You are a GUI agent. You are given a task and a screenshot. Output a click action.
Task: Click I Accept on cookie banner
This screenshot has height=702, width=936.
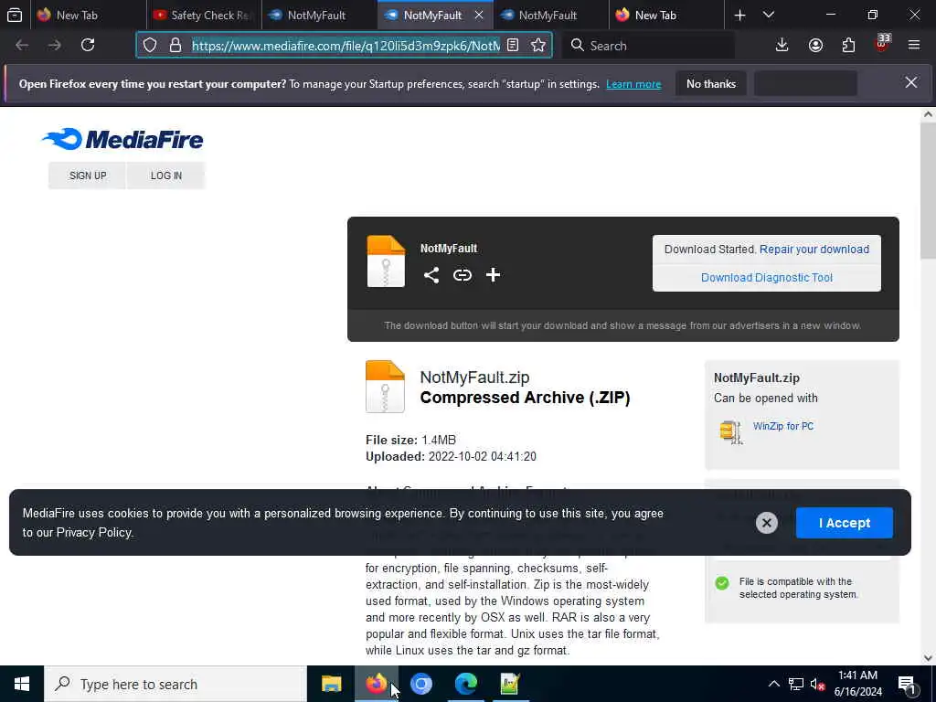(844, 523)
